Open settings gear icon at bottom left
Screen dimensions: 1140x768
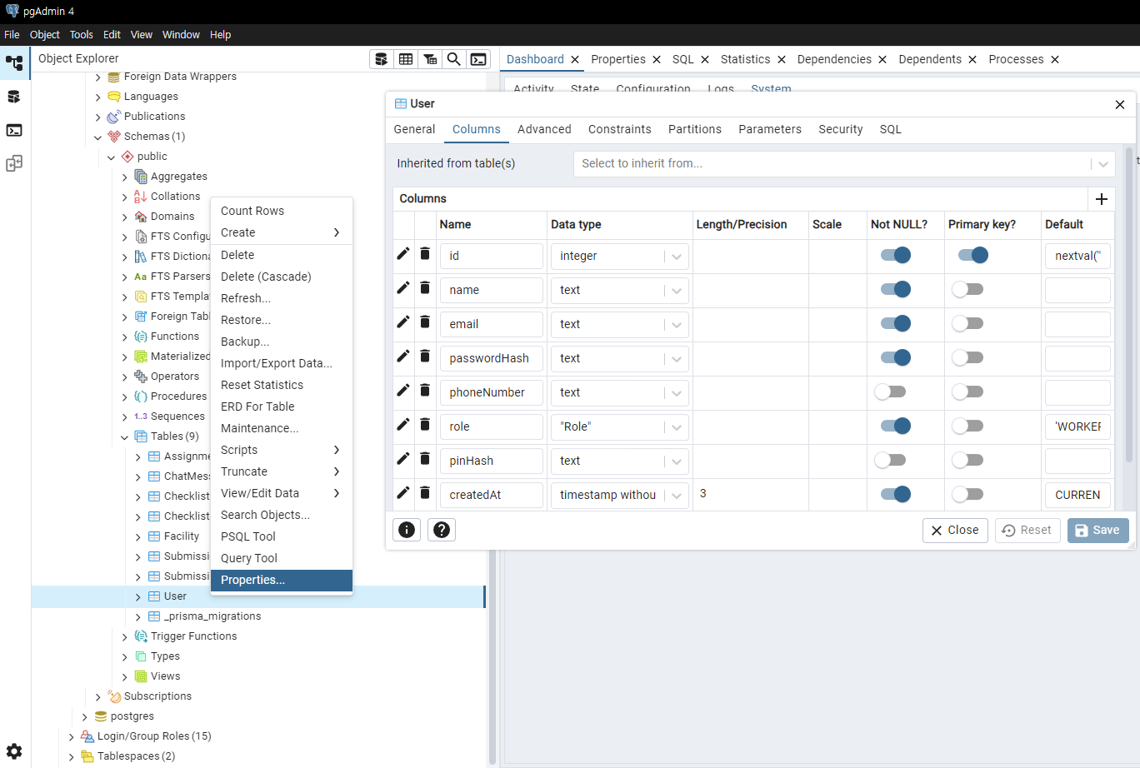[14, 751]
